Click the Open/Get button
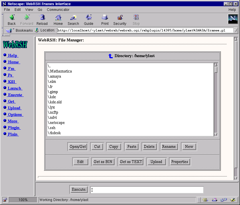Viewport: 240px width, 205px height. pyautogui.click(x=78, y=147)
